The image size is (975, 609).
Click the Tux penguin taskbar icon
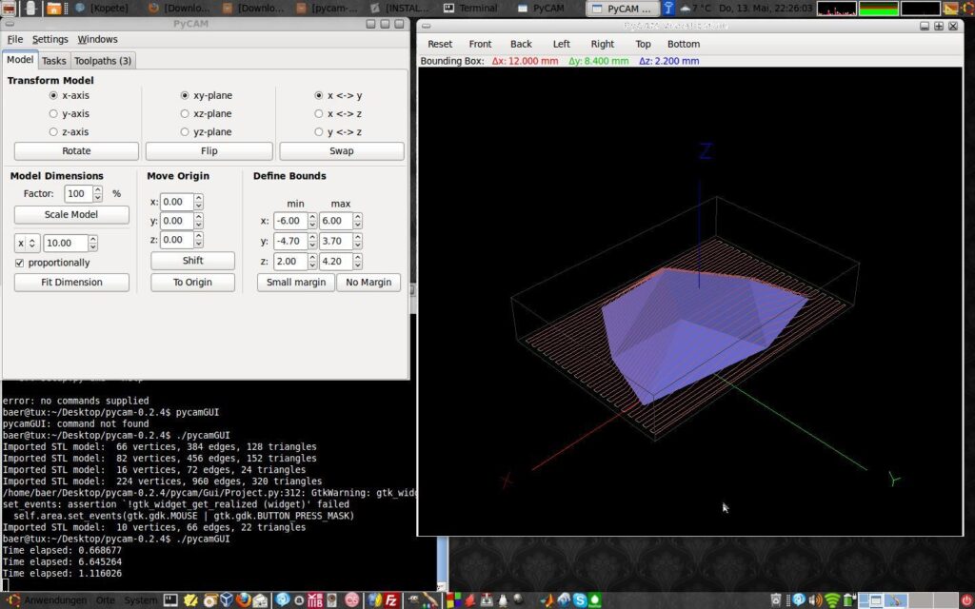[x=502, y=600]
